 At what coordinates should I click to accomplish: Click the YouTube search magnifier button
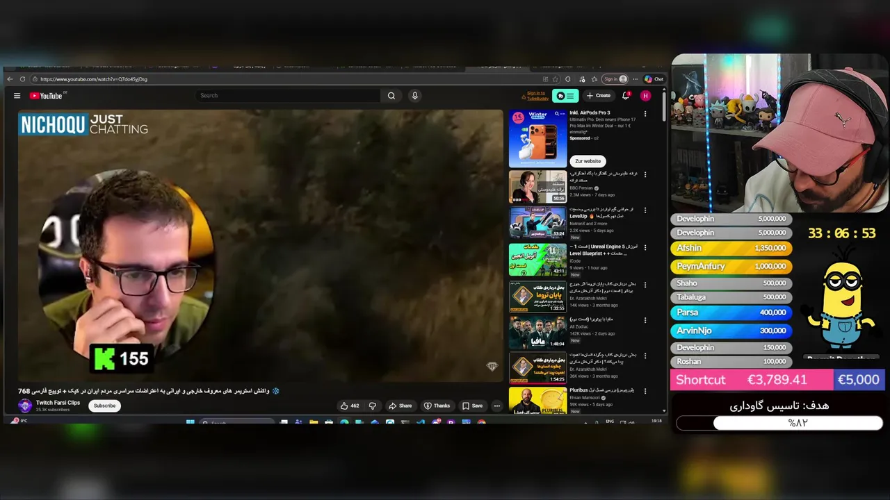[x=391, y=96]
